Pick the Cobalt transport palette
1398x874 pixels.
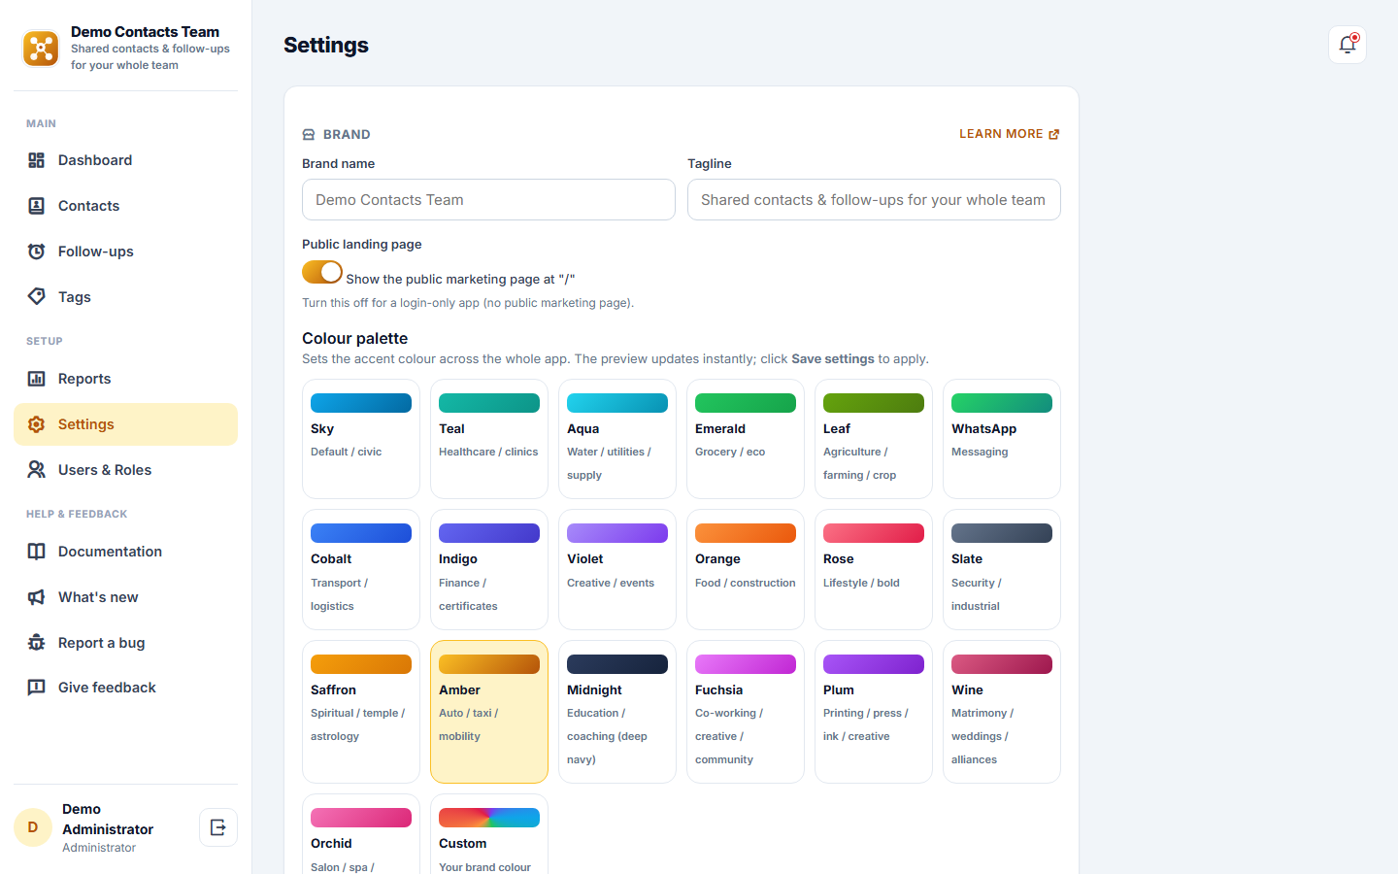pos(361,569)
